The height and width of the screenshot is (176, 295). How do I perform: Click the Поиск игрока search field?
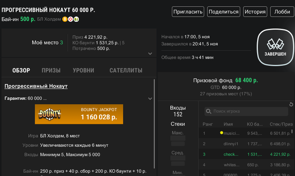pyautogui.click(x=246, y=111)
